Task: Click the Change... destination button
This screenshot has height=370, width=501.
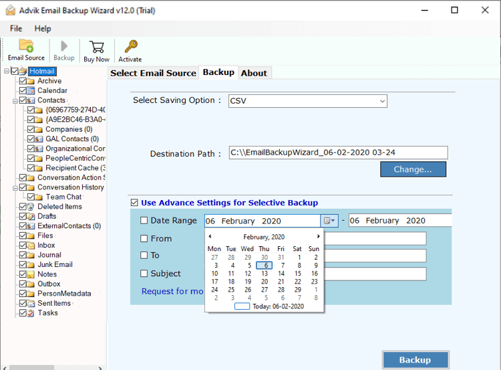Action: click(413, 169)
